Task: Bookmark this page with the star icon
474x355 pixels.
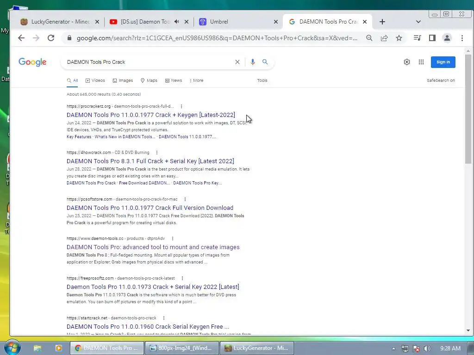Action: 399,38
